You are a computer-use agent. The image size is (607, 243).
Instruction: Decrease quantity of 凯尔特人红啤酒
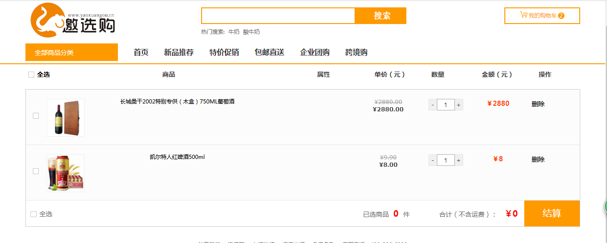[x=433, y=160]
